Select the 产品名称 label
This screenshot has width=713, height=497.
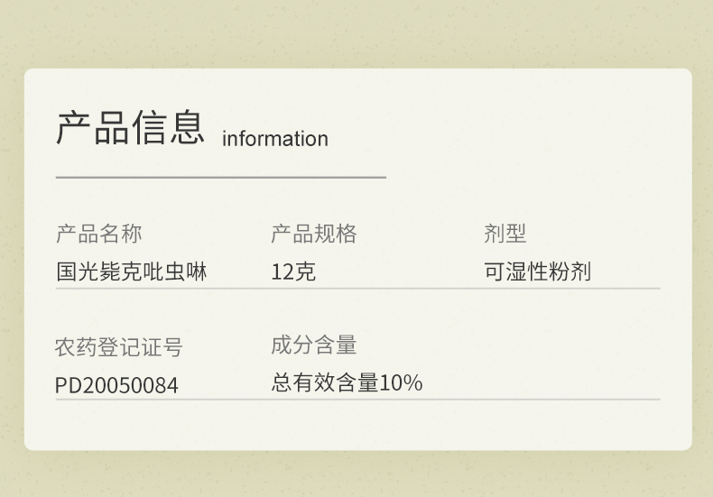pos(99,234)
